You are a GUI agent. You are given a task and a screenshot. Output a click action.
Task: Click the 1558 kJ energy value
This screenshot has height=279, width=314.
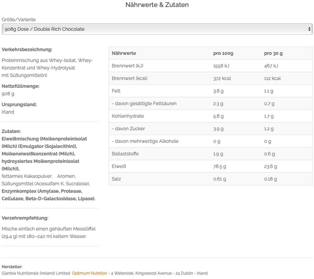(x=221, y=66)
